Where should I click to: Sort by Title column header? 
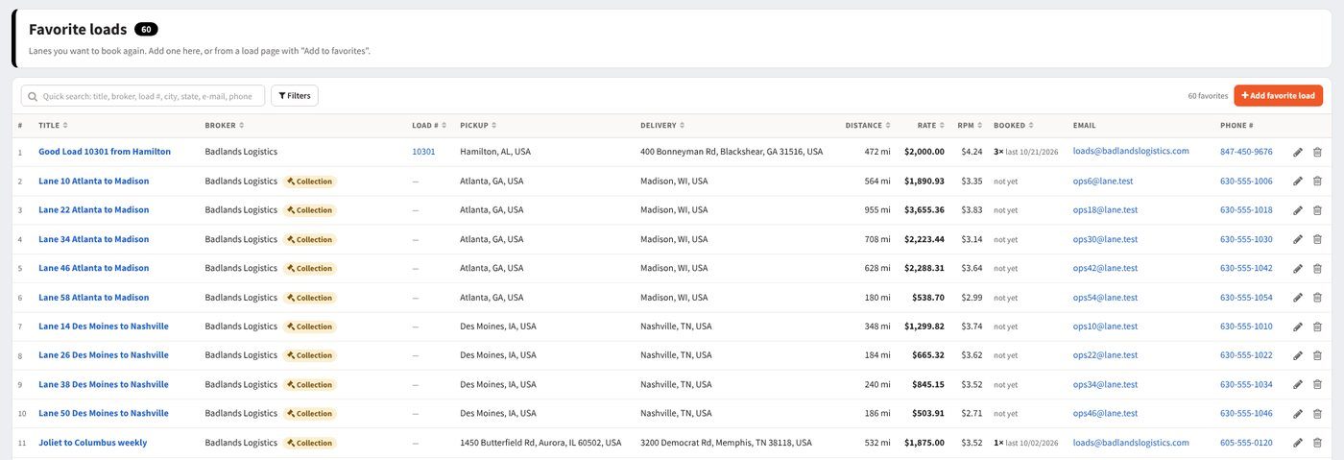click(x=49, y=126)
